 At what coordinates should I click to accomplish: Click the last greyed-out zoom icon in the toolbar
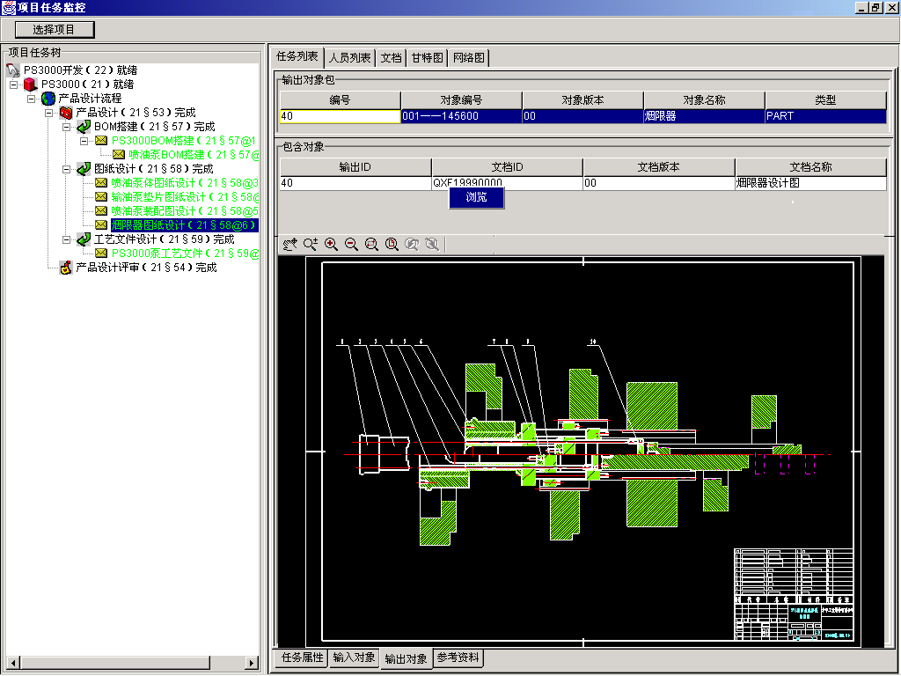pos(432,245)
